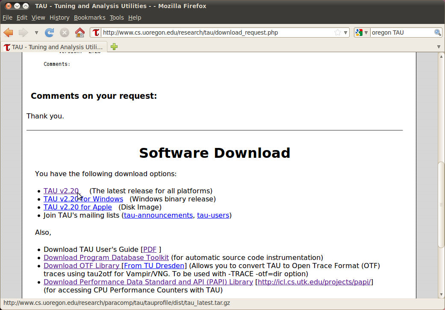This screenshot has width=445, height=310.
Task: Go to the Home page icon
Action: click(80, 32)
